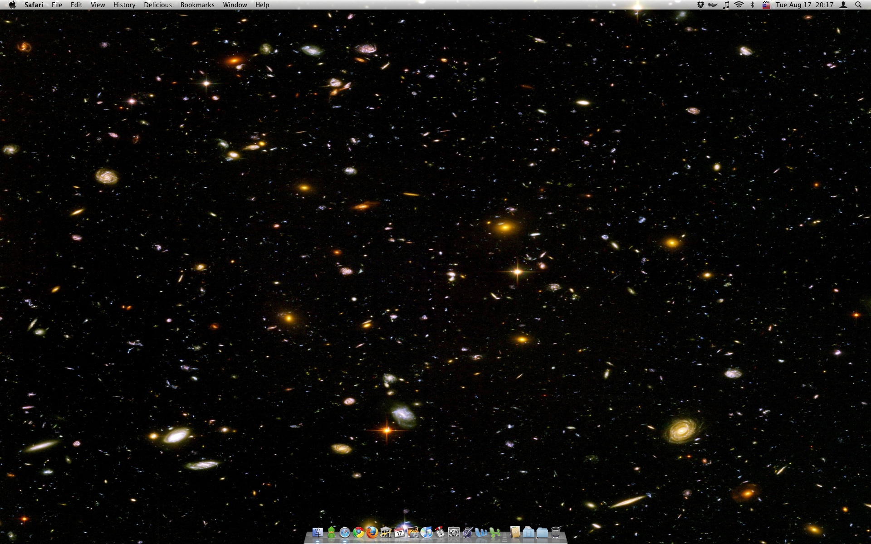Viewport: 871px width, 544px height.
Task: Open the US flag input menu
Action: (x=766, y=5)
